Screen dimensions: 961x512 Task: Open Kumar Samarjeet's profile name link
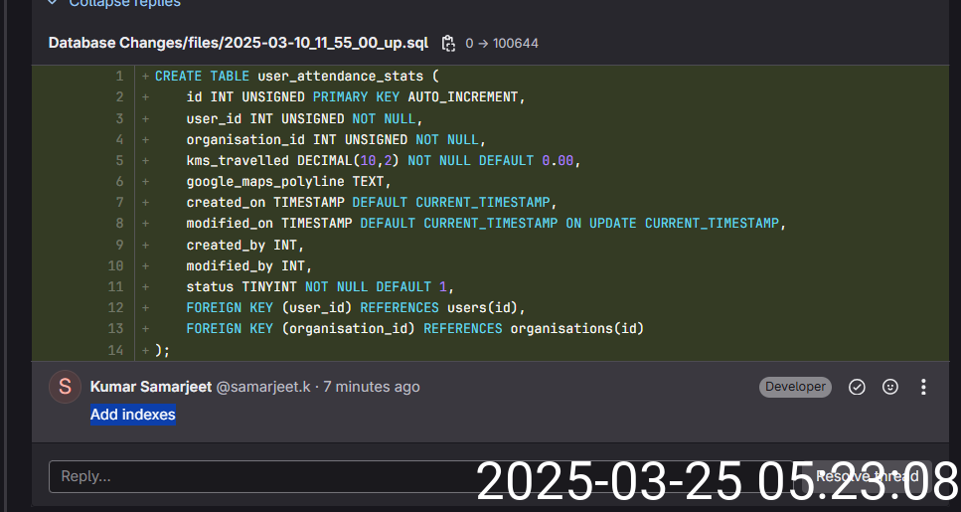[150, 387]
